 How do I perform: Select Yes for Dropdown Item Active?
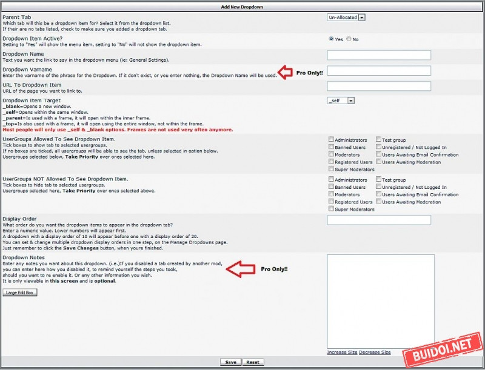coord(331,39)
